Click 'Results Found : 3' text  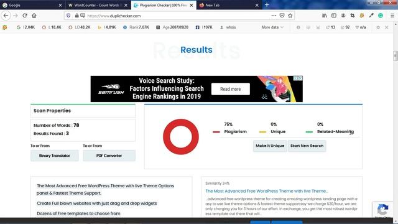pyautogui.click(x=51, y=133)
